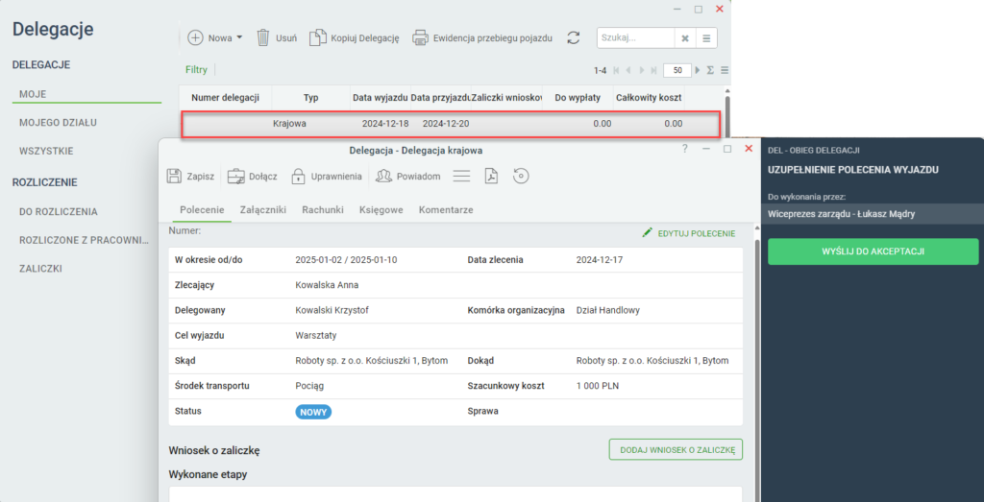
Task: Open the Filtry link
Action: (196, 69)
